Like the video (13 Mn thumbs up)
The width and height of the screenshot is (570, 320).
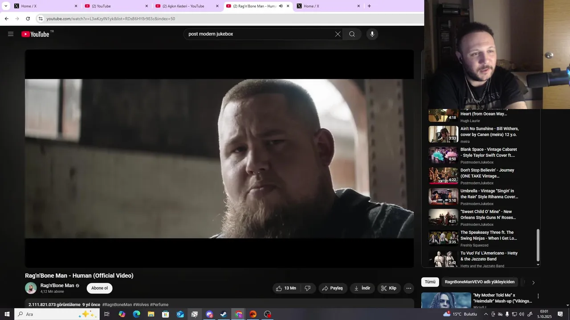click(286, 288)
